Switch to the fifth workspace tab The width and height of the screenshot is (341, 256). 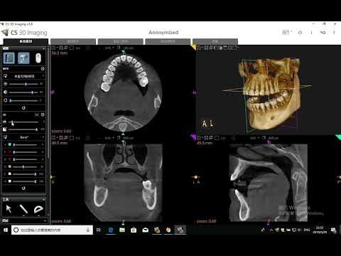(x=215, y=41)
